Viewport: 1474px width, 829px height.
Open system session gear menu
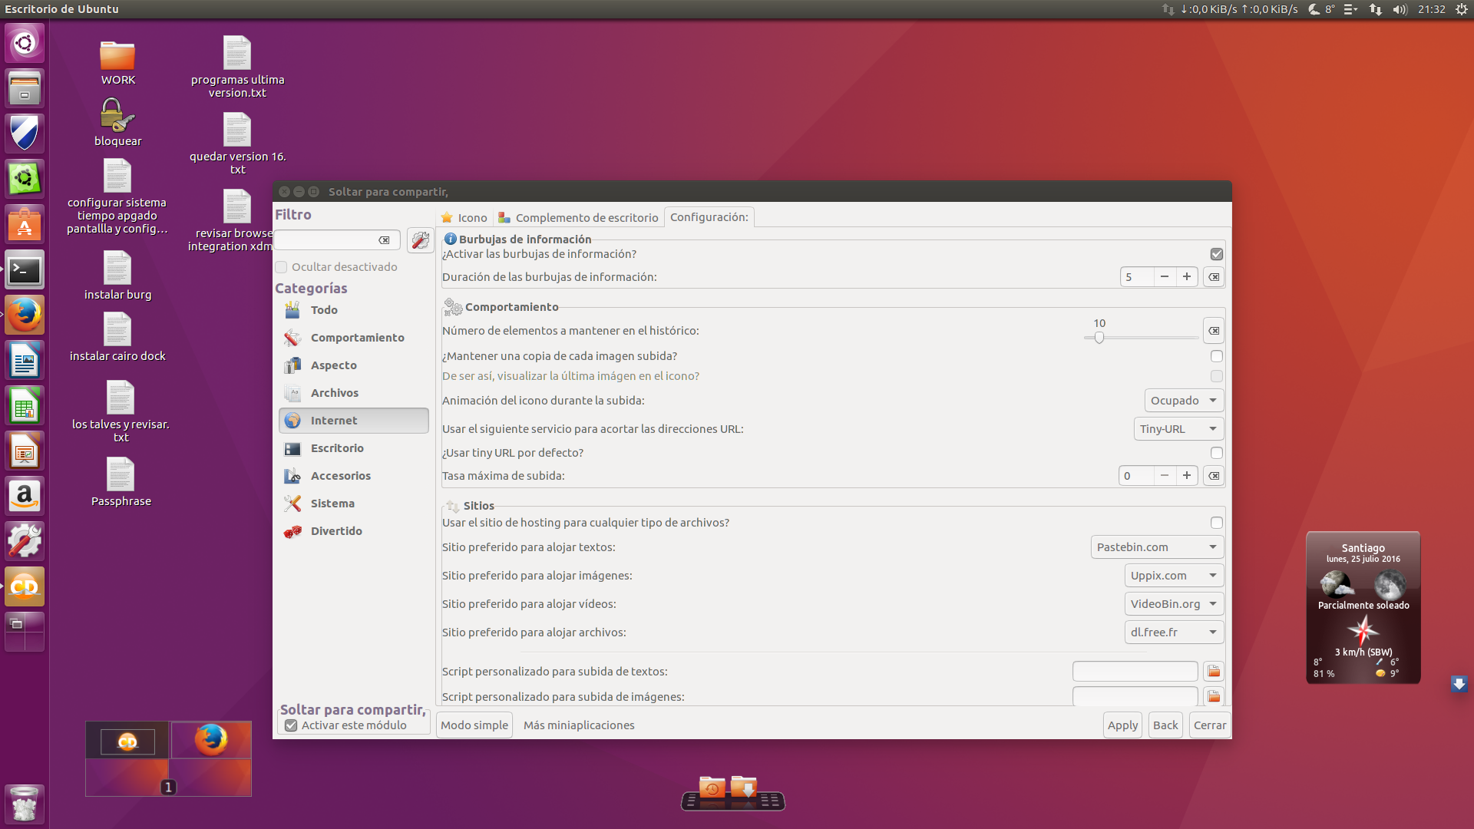click(x=1462, y=9)
